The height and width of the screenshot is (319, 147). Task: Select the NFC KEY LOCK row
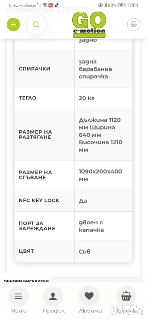pos(73,201)
